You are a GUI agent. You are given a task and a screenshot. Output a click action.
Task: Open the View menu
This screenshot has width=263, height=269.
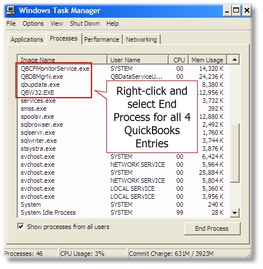[x=57, y=23]
